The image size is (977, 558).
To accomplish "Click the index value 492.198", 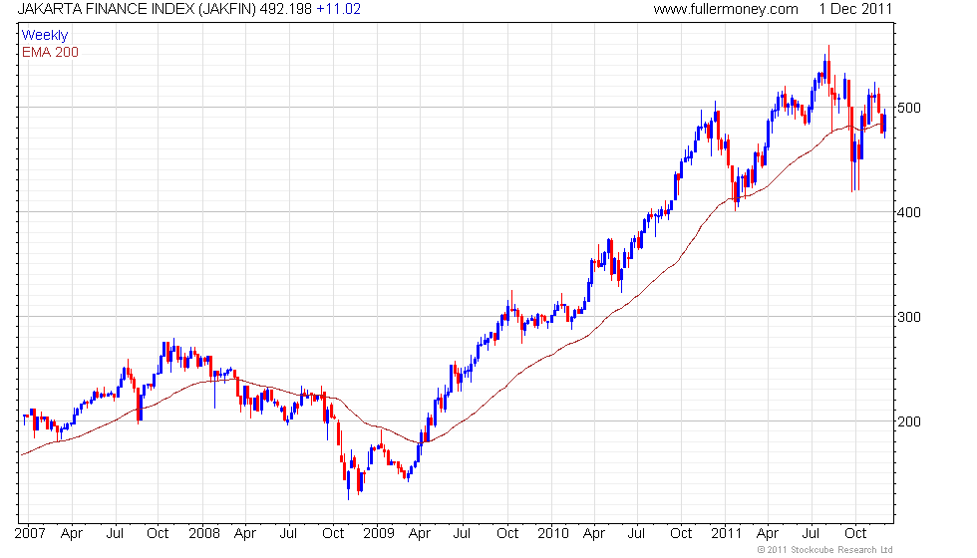I will coord(285,9).
